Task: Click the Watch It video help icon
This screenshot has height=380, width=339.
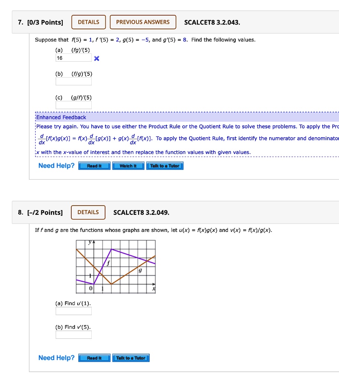Action: click(x=128, y=166)
